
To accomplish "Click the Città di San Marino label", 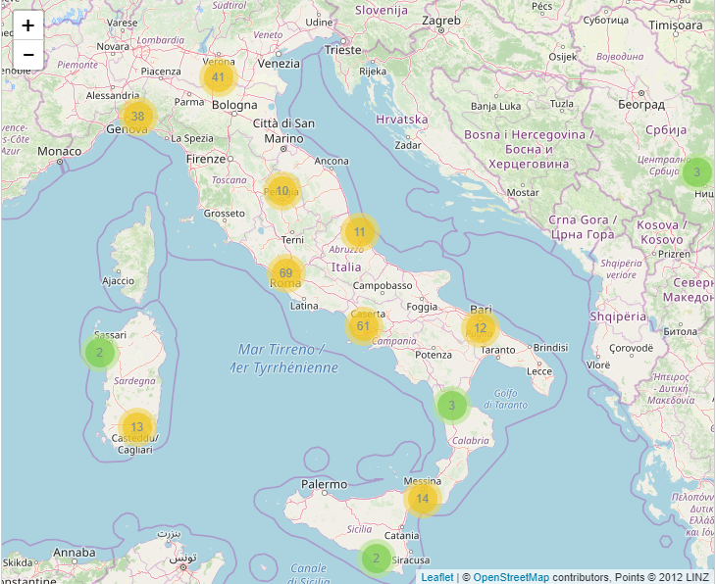I will (x=284, y=131).
